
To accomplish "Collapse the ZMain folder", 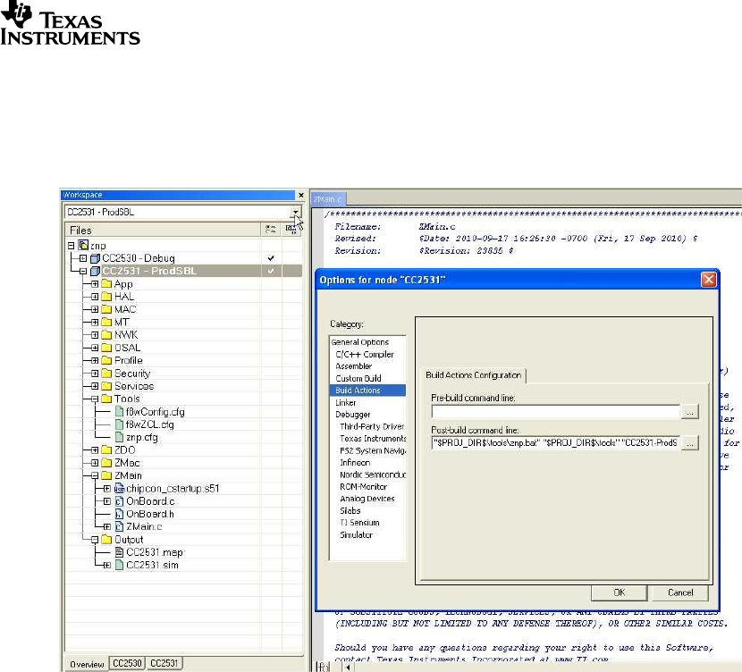I will [95, 475].
